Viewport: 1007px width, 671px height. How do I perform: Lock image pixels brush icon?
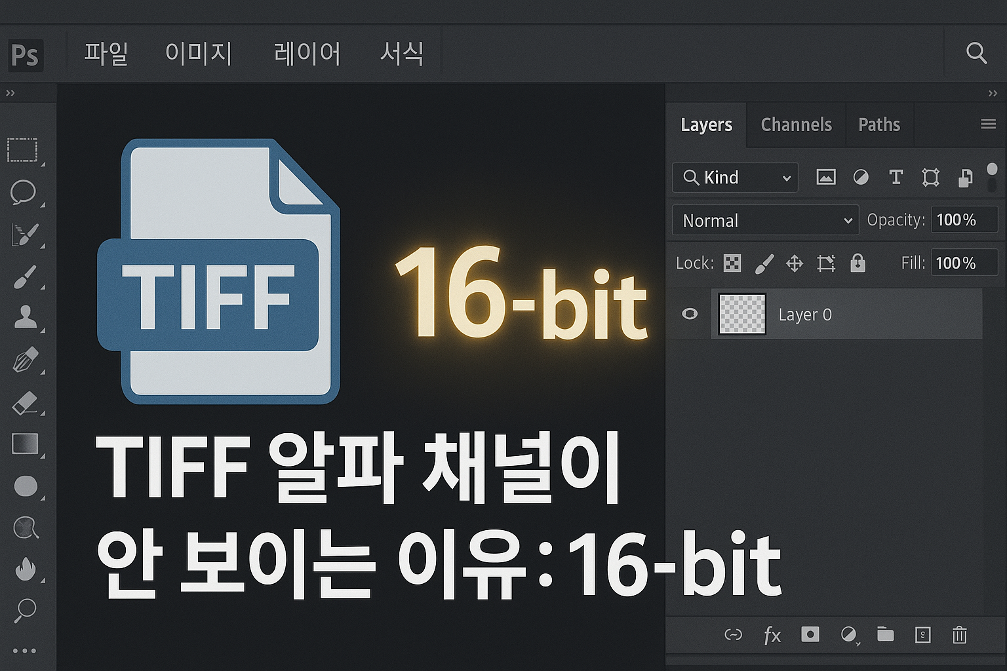pos(764,263)
